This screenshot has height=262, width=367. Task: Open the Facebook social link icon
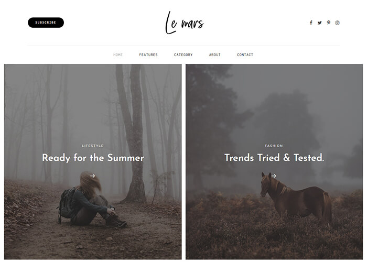311,23
